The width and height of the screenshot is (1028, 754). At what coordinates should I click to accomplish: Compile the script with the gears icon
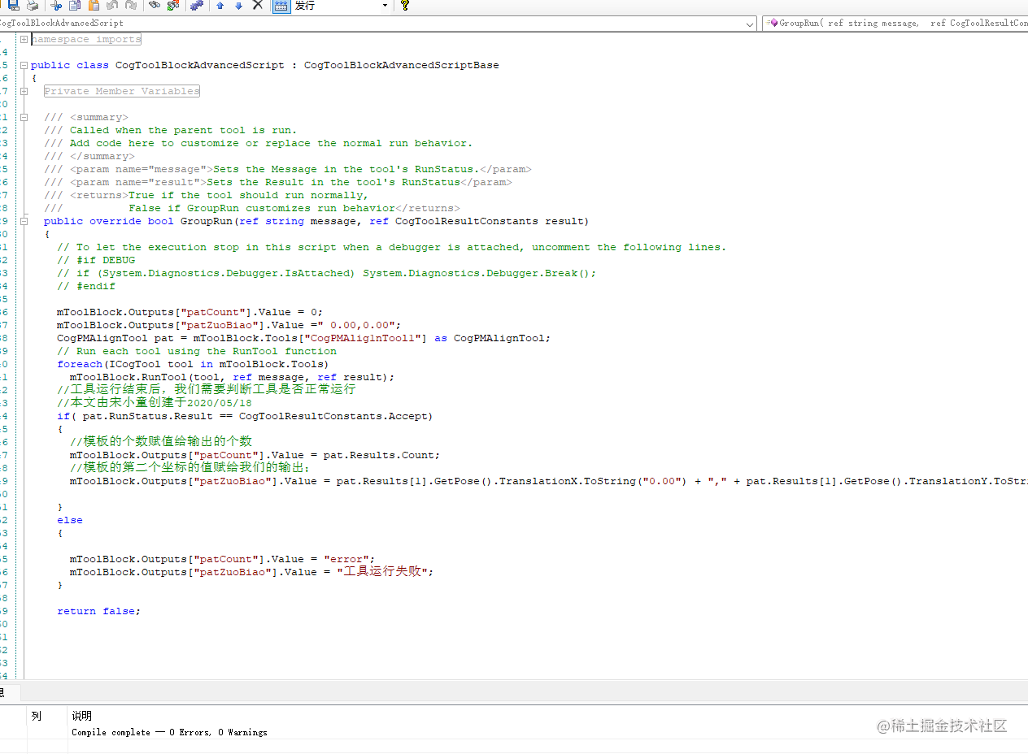[x=197, y=5]
